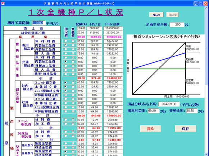Image resolution: width=209 pixels, height=156 pixels.
Task: Select 変動費 radio for 専用部品 内製加工品費
Action: (x=73, y=45)
